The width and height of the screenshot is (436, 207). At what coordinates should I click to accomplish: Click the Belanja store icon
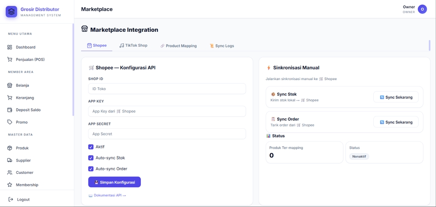tap(10, 85)
